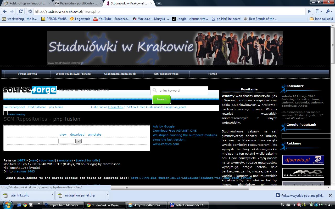Open the Organizacja studniówek menu item
The height and width of the screenshot is (209, 335).
120,74
